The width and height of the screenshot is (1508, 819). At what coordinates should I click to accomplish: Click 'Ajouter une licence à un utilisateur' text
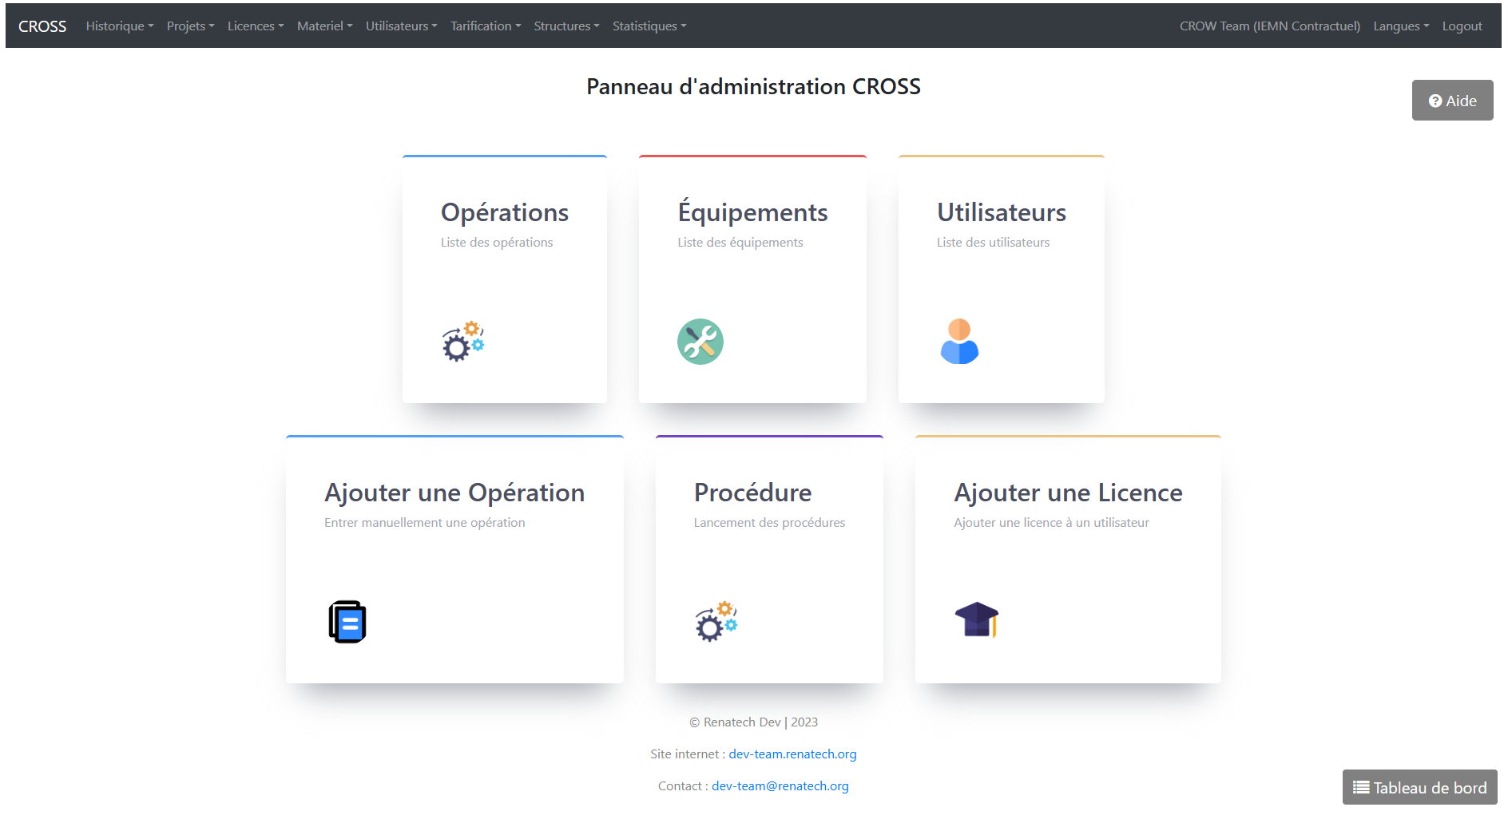point(1051,523)
